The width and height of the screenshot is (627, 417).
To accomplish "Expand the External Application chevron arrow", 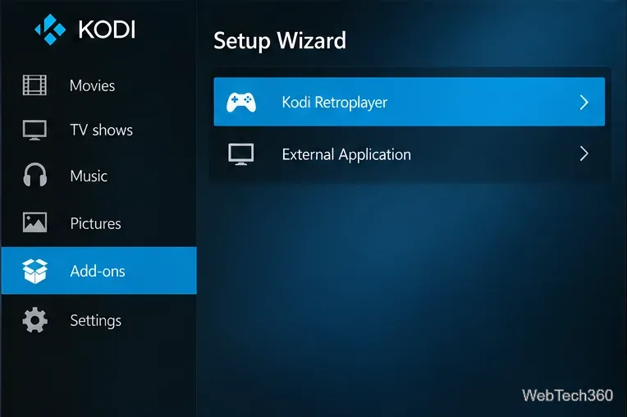I will tap(584, 154).
